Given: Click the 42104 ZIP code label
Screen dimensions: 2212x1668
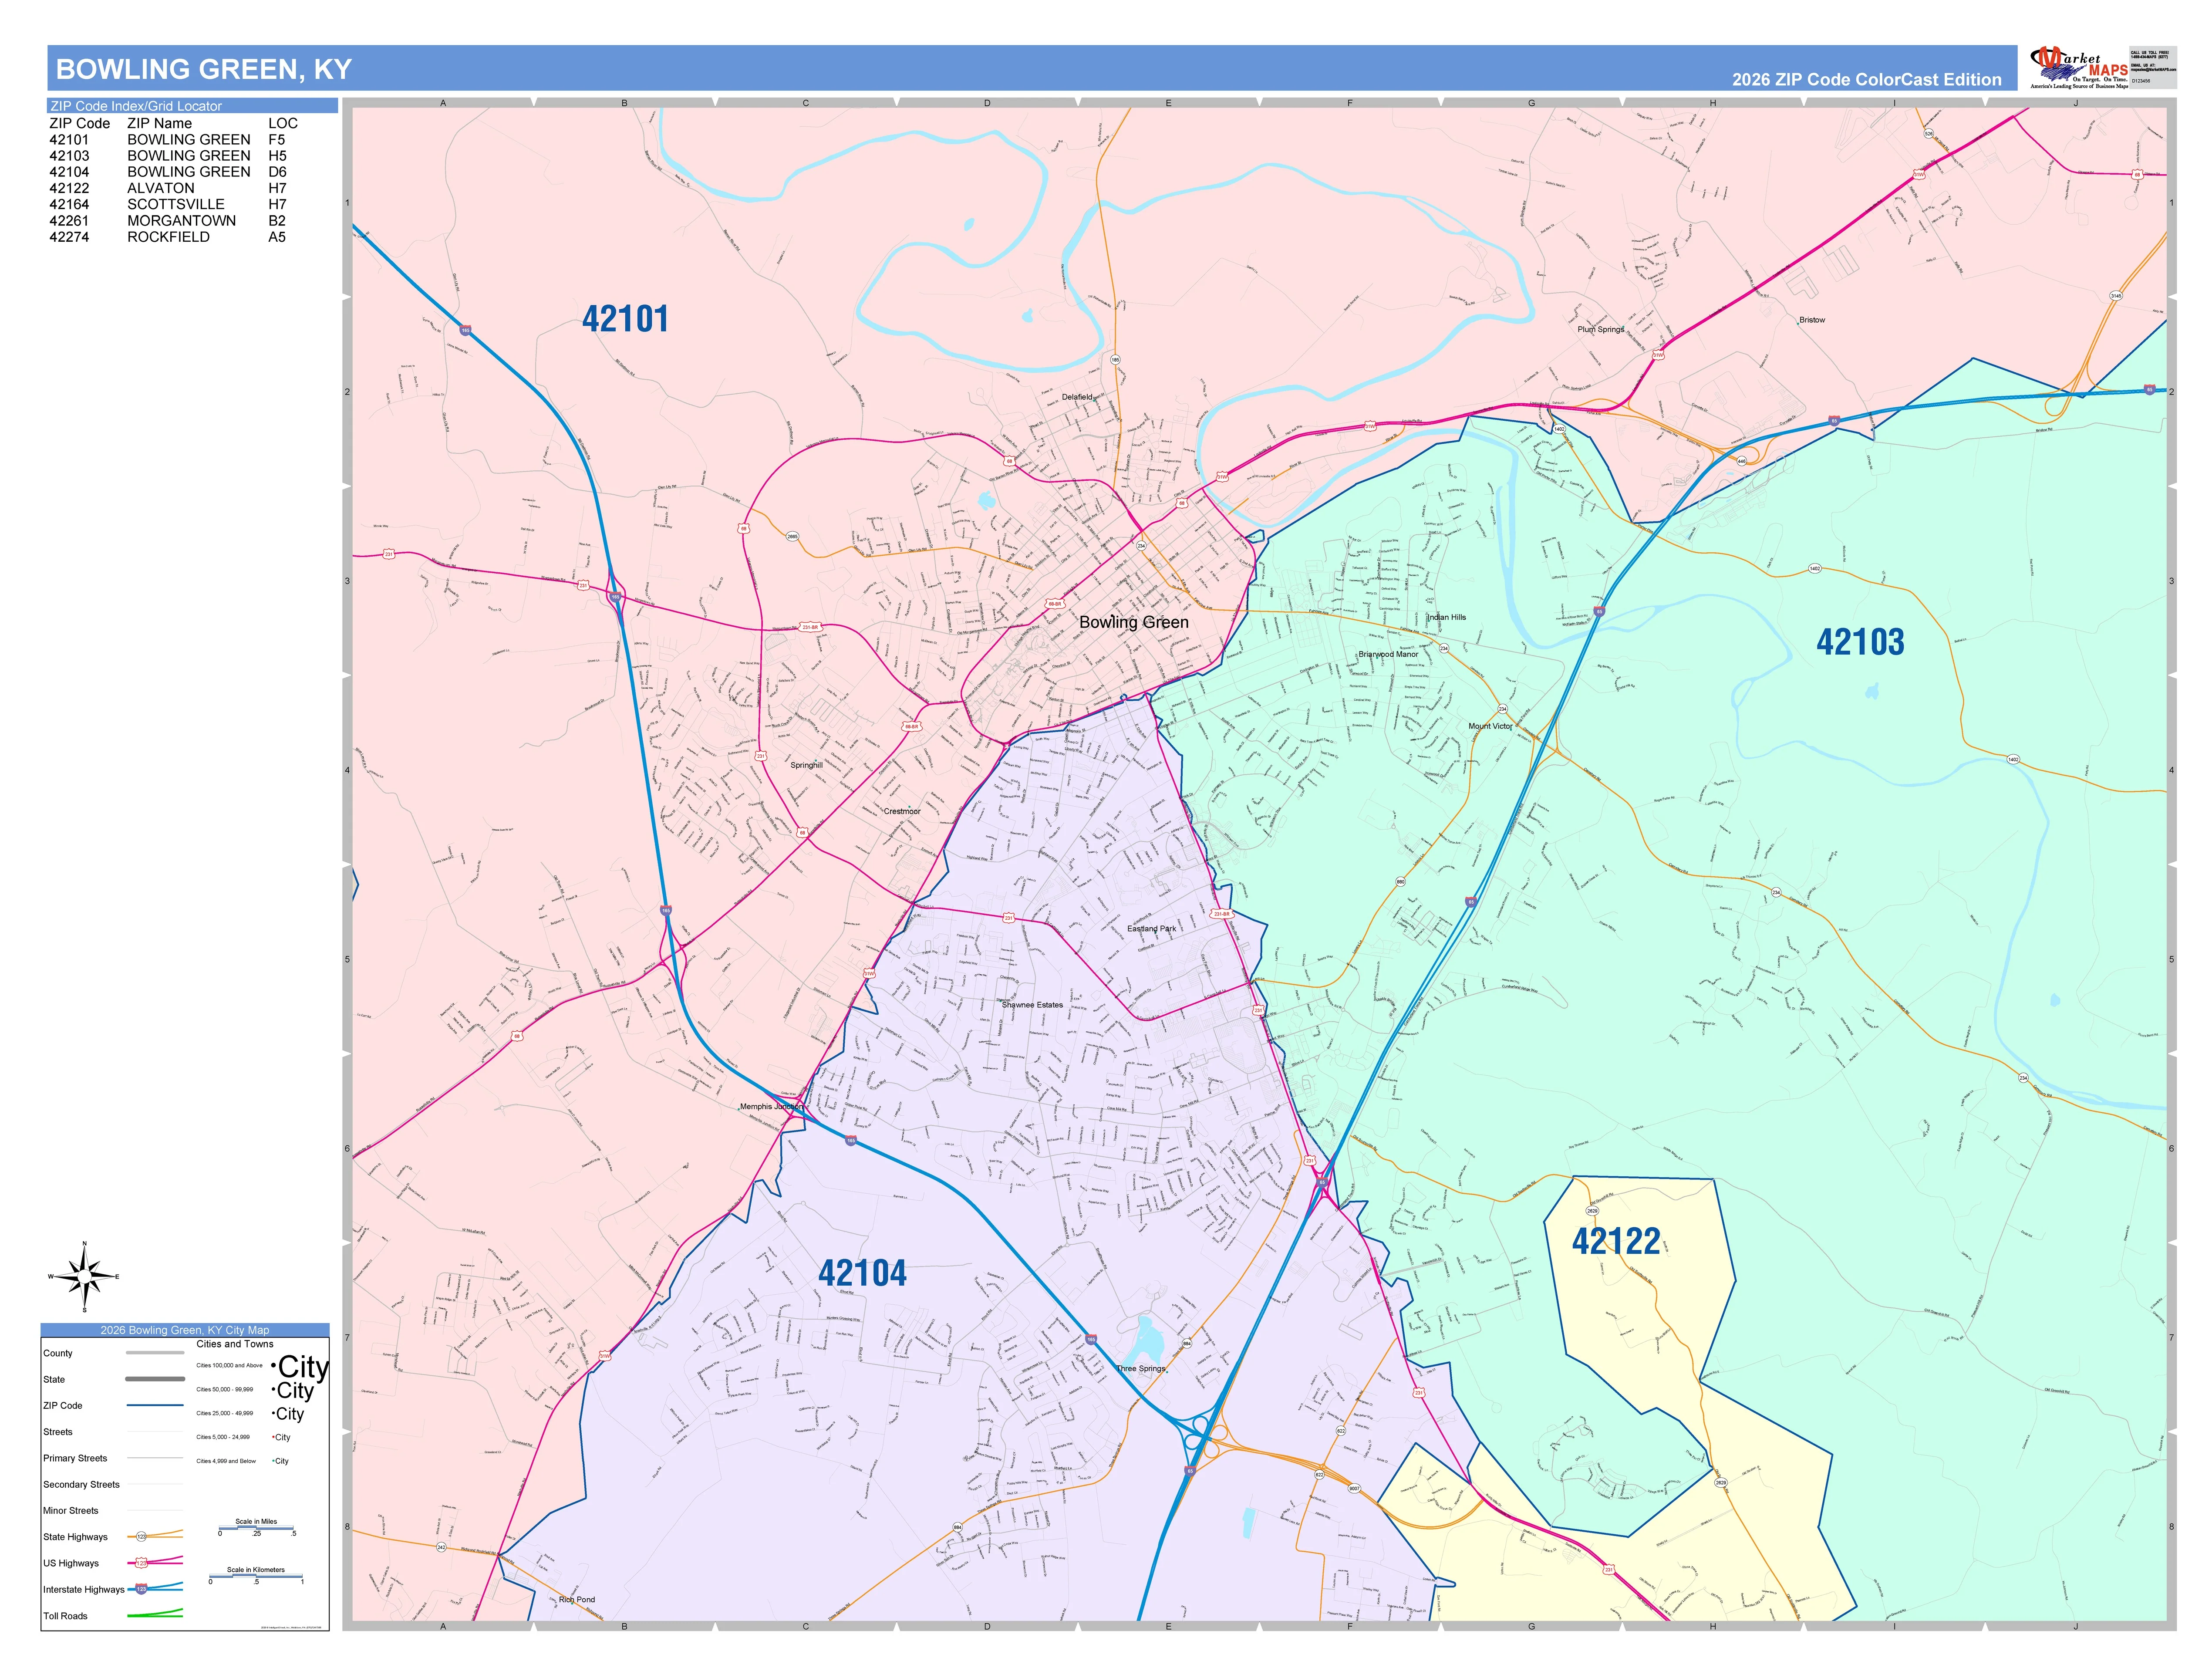Looking at the screenshot, I should click(862, 1273).
